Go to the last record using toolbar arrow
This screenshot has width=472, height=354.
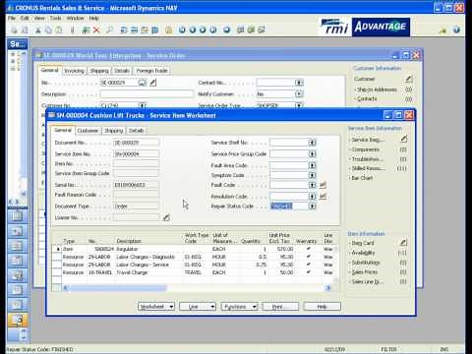(x=213, y=30)
